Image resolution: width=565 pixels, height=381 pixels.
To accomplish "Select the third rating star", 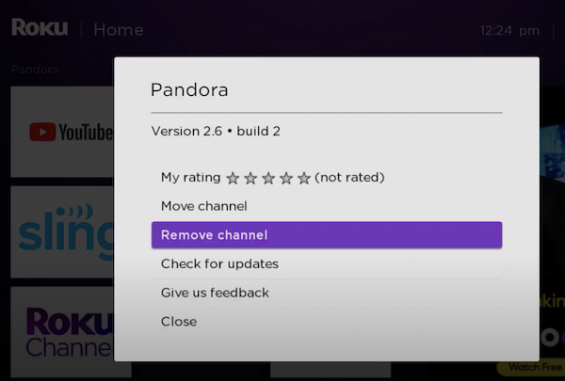I will click(x=268, y=178).
